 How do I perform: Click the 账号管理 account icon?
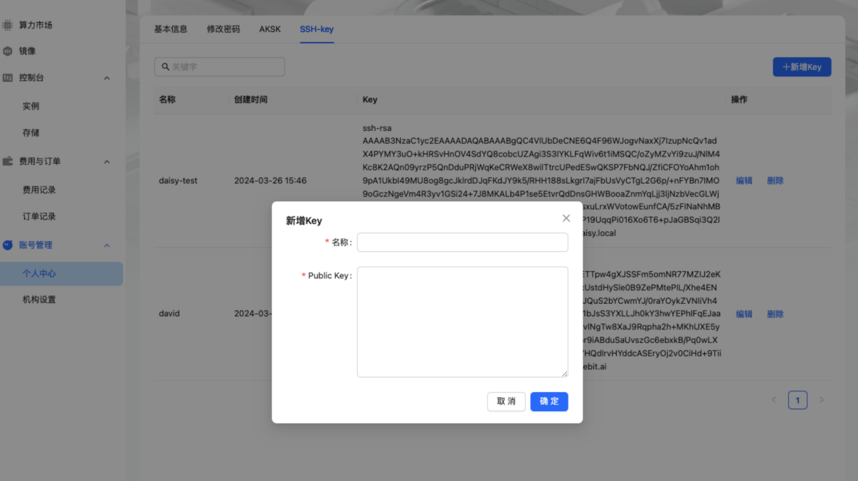(x=8, y=245)
